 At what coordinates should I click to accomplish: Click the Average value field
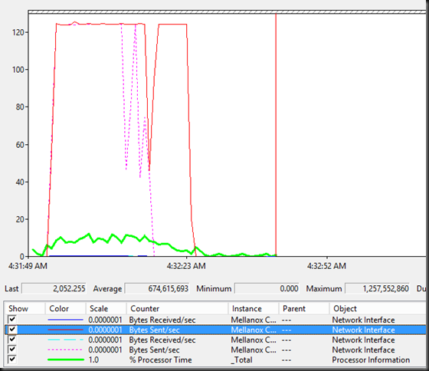157,288
